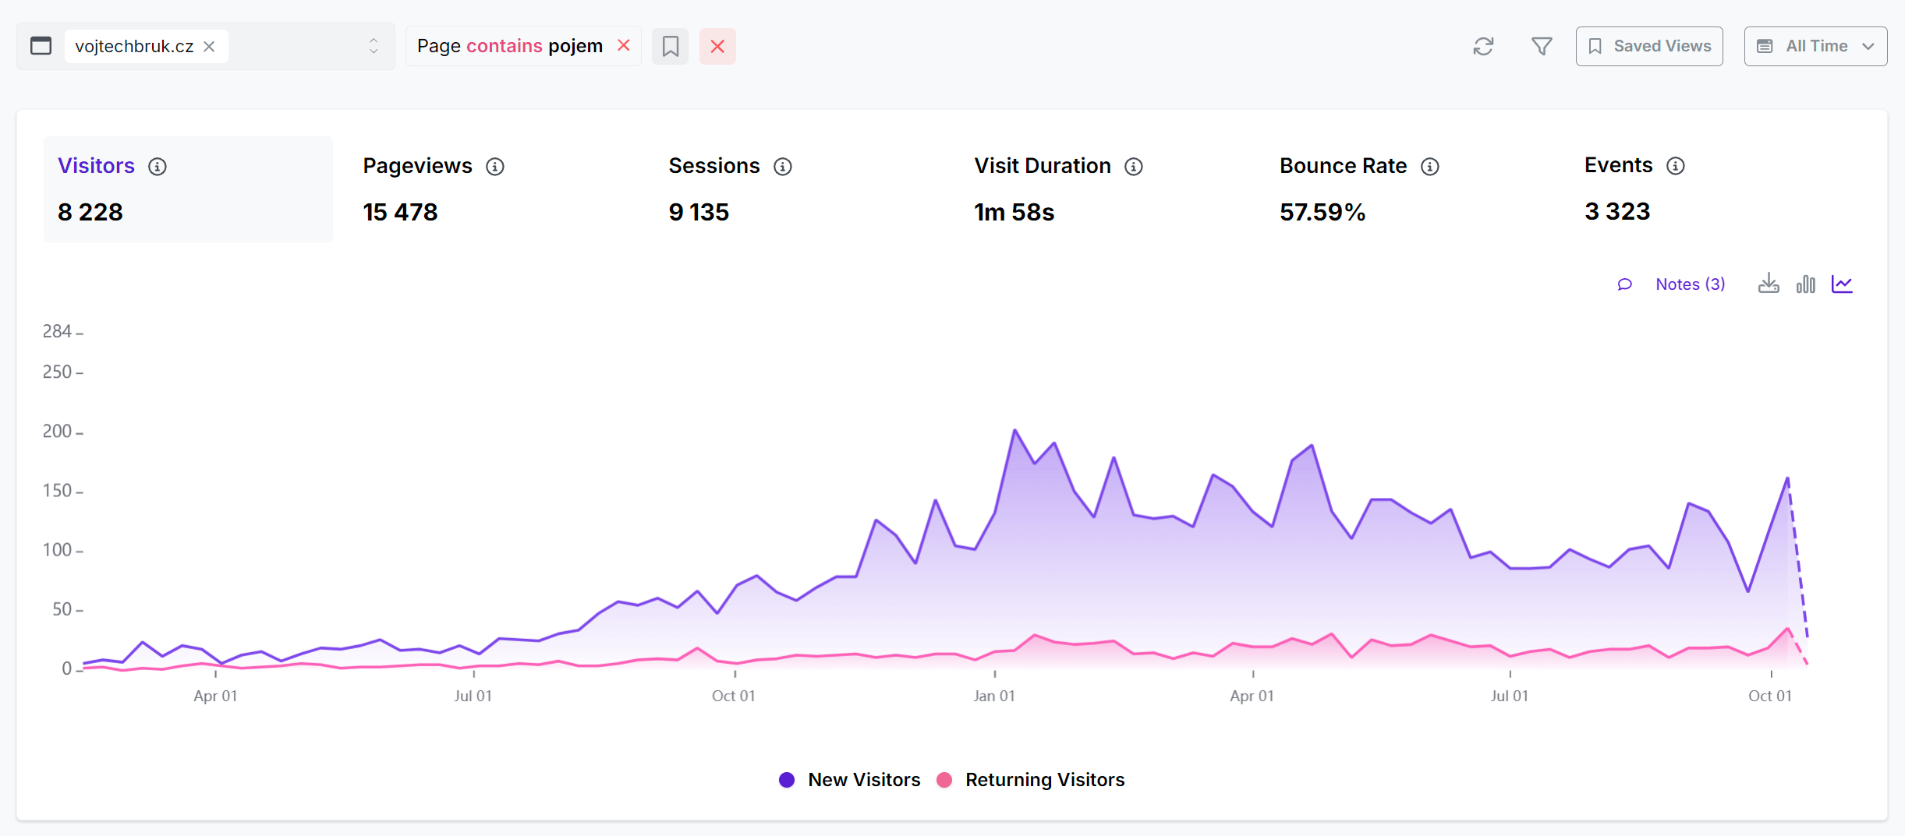
Task: Show the info tooltip for Bounce Rate
Action: click(x=1430, y=167)
